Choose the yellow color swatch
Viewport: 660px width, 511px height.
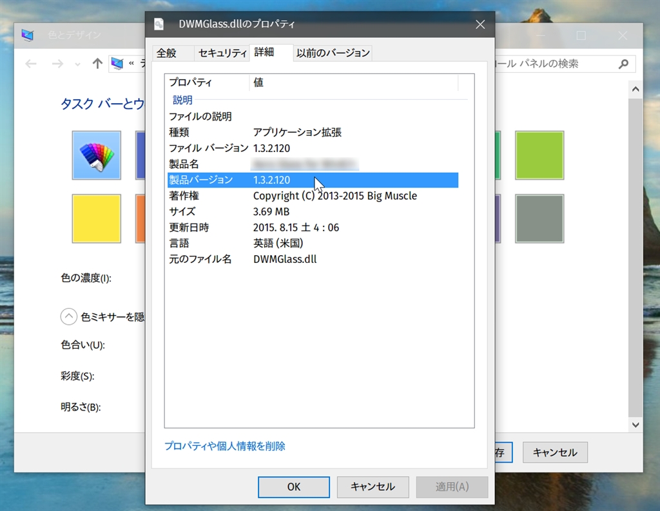coord(97,218)
